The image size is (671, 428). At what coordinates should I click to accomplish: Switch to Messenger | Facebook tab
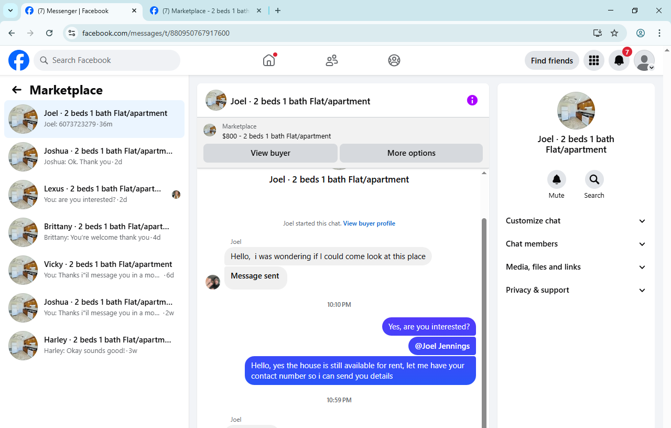pos(82,10)
